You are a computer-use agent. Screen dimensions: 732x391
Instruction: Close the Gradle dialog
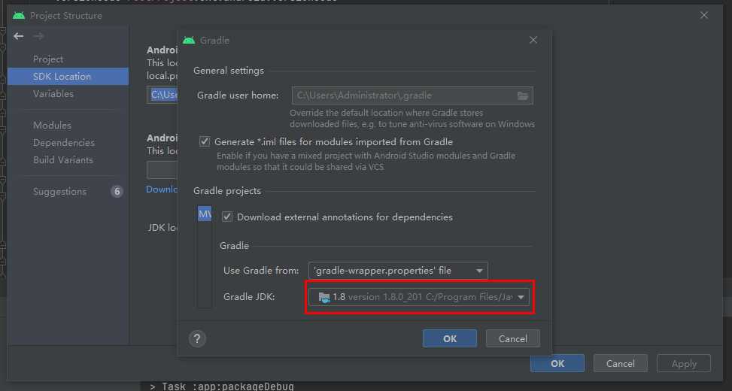tap(533, 40)
